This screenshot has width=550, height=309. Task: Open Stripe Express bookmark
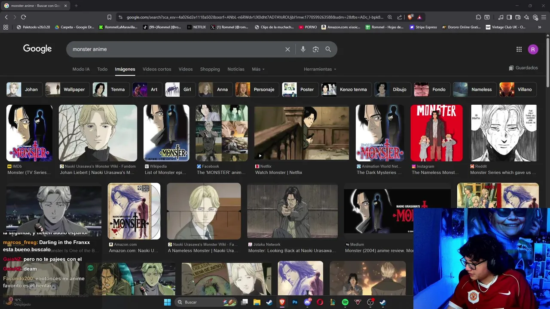click(423, 27)
